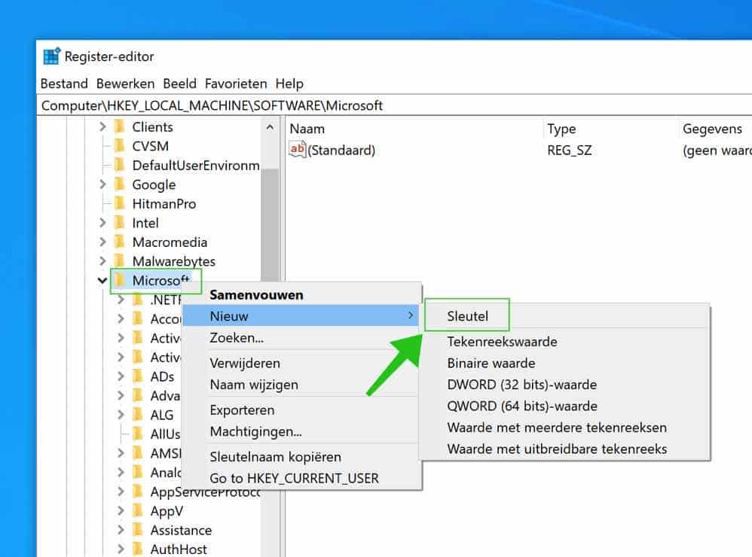Select the DefaultUserEnvironment tree item
The height and width of the screenshot is (557, 752).
(x=196, y=166)
